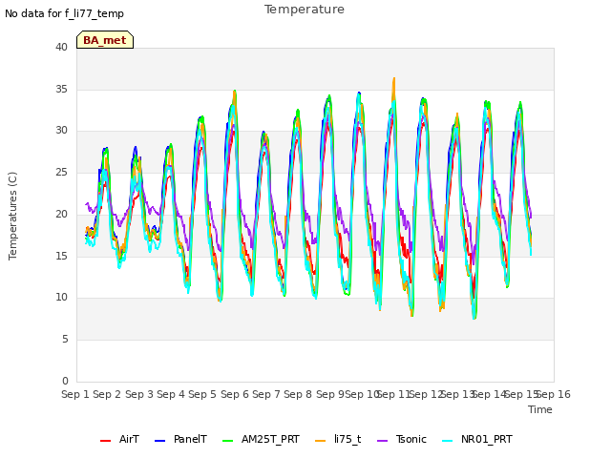Click the 'No data for f_li77_temp' message

click(x=64, y=13)
